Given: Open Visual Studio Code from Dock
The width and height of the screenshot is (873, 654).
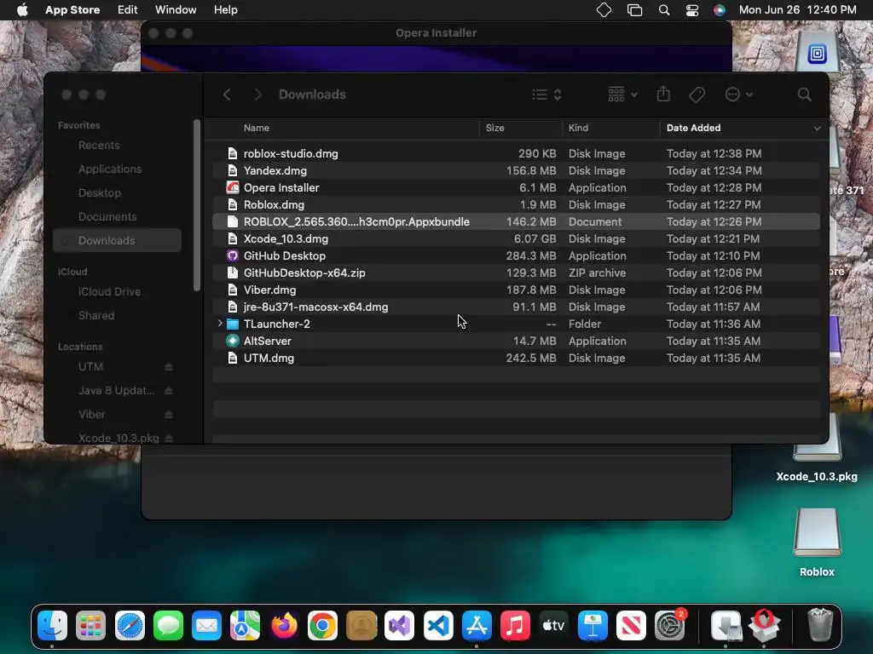Looking at the screenshot, I should [438, 626].
